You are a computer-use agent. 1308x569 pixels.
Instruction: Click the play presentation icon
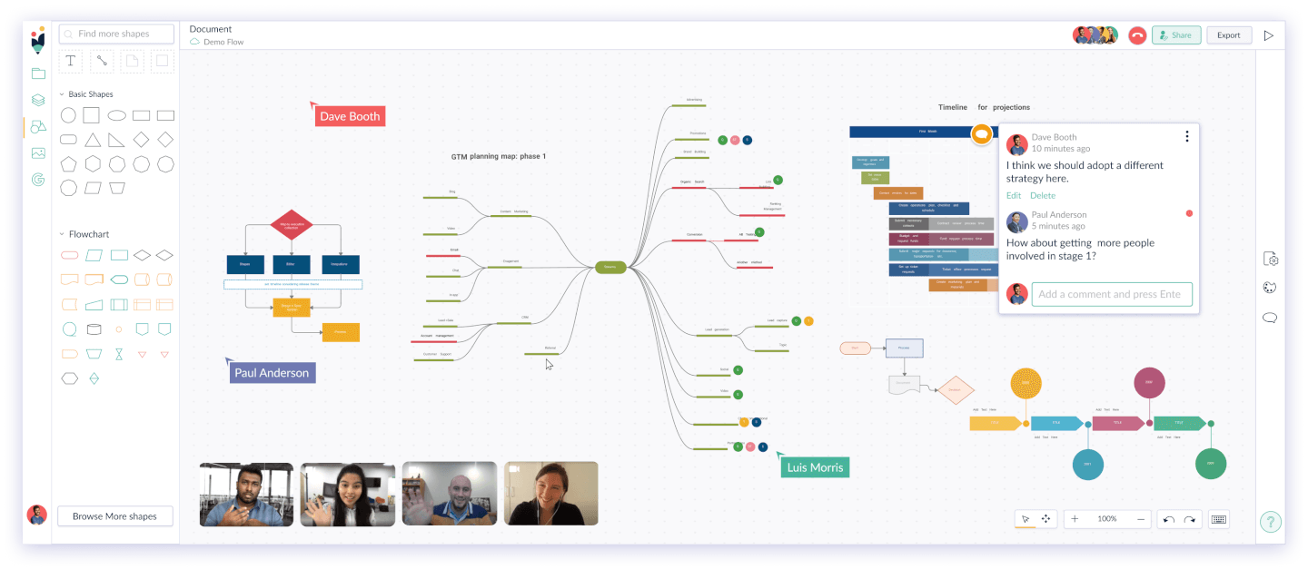(x=1269, y=35)
